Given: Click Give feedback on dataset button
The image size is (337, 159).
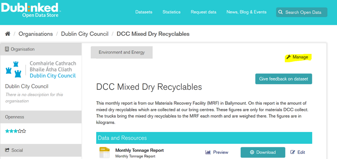Looking at the screenshot, I should 284,79.
